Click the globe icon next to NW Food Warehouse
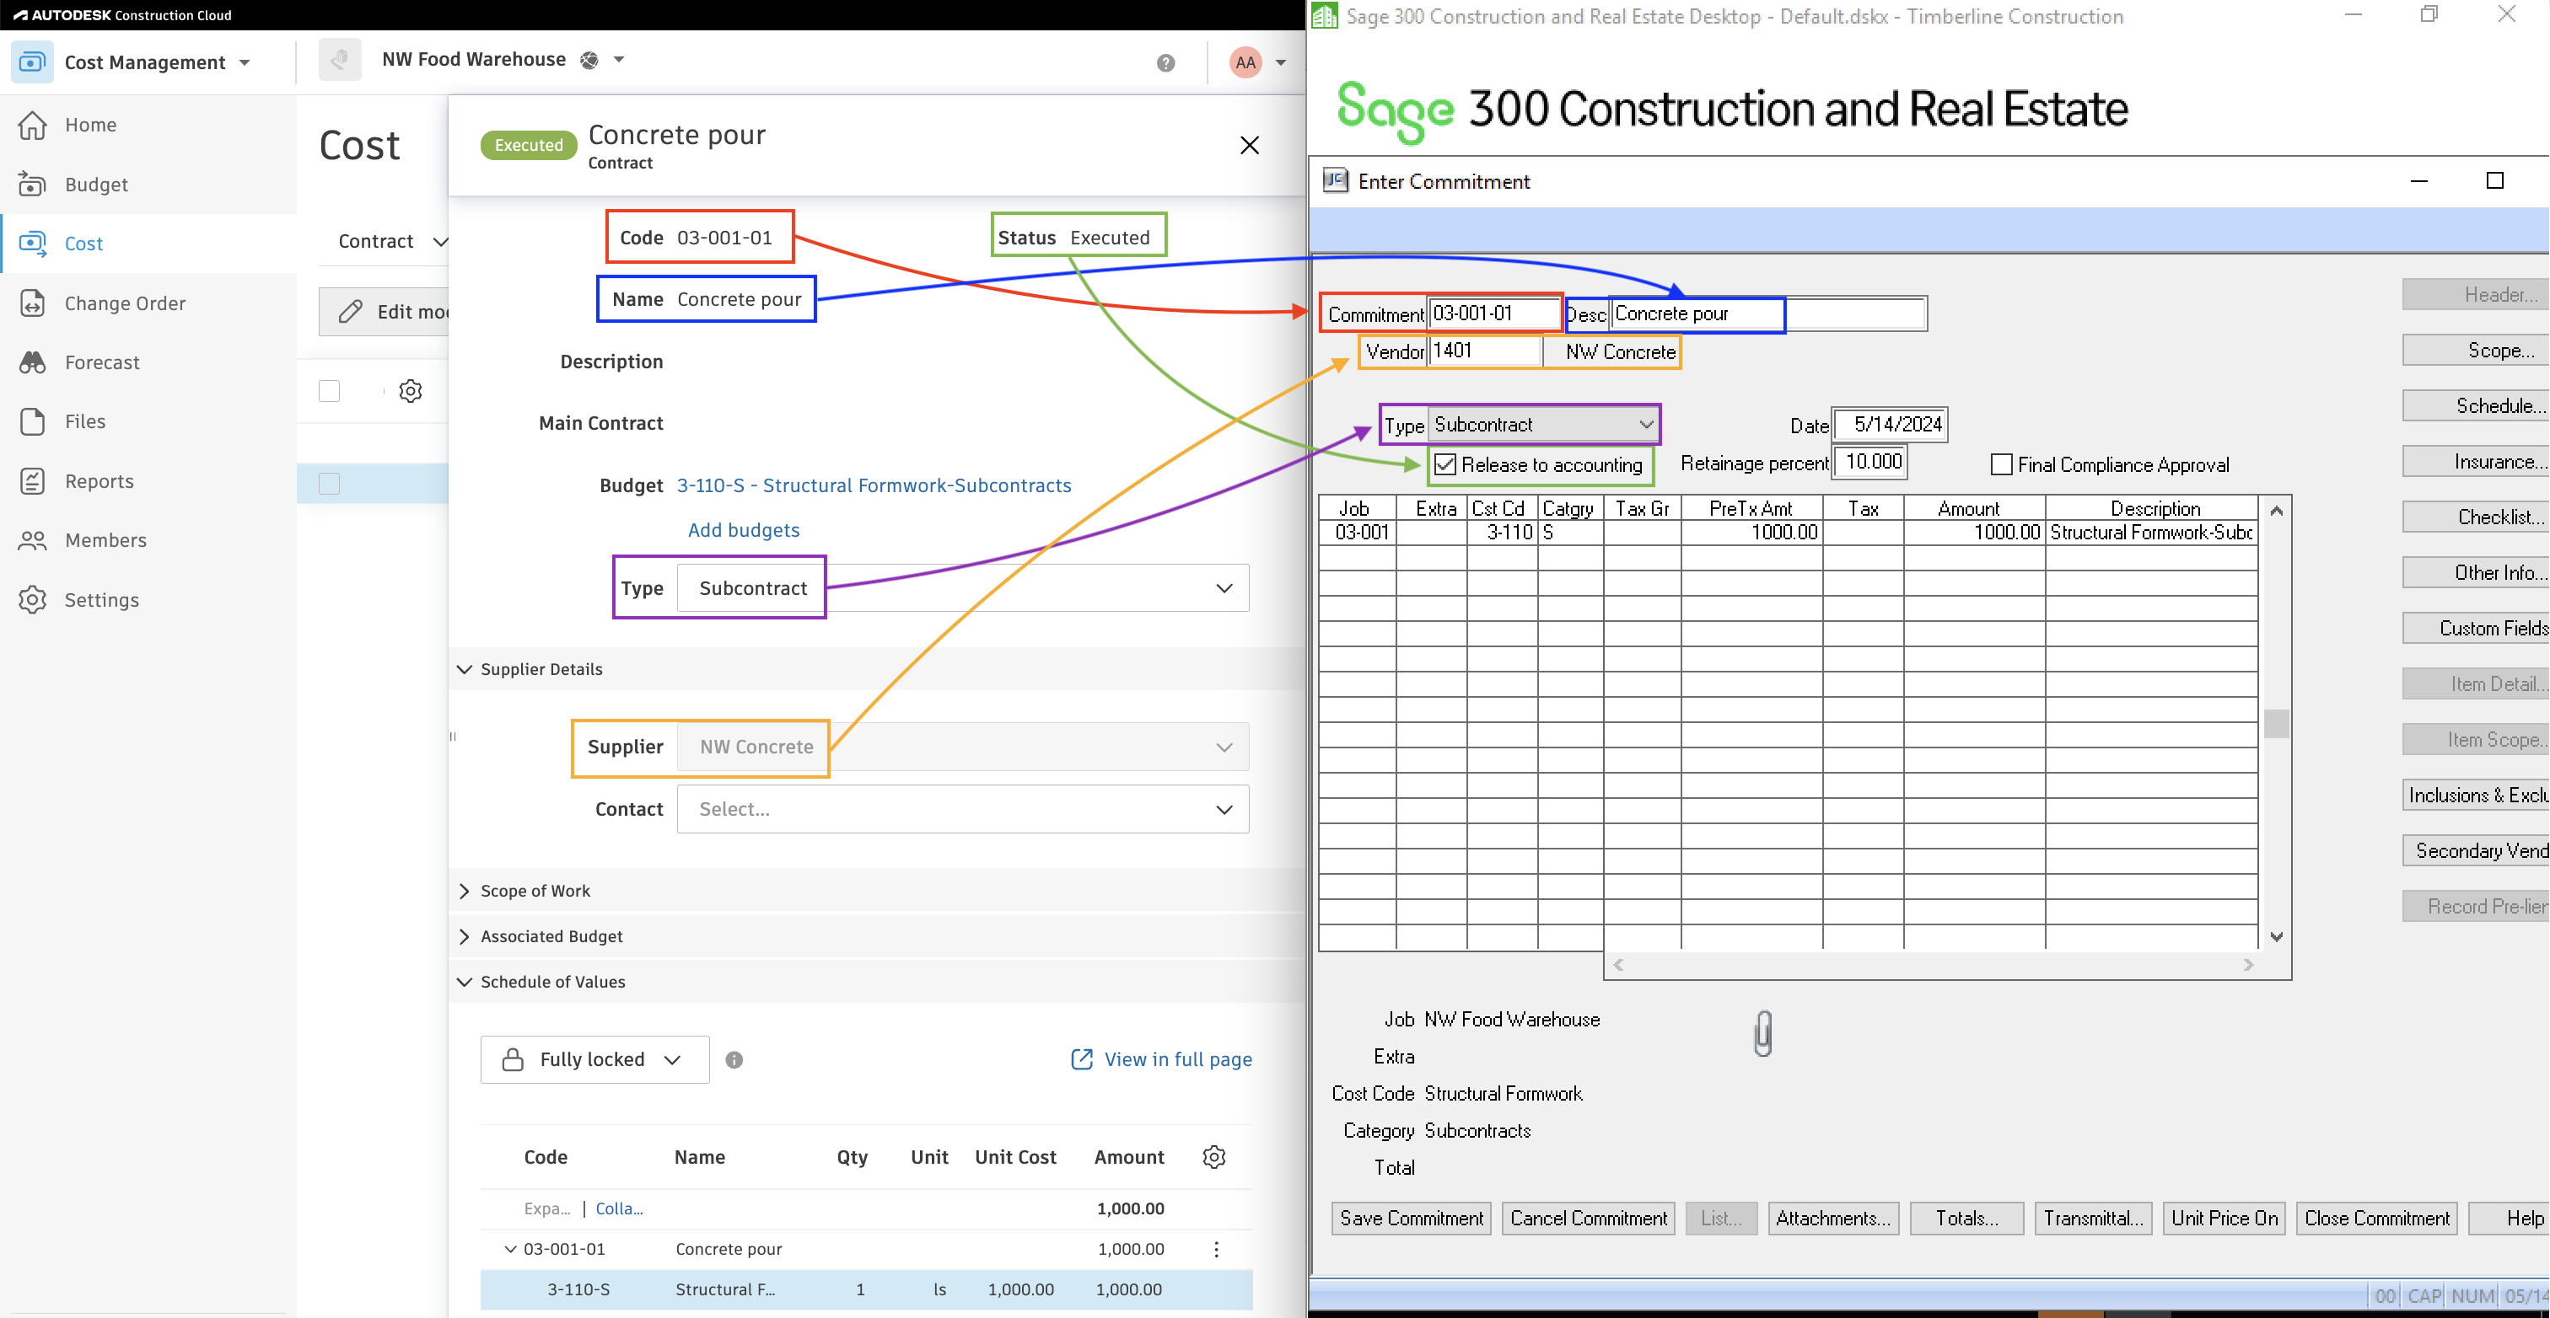Image resolution: width=2550 pixels, height=1318 pixels. pos(589,61)
